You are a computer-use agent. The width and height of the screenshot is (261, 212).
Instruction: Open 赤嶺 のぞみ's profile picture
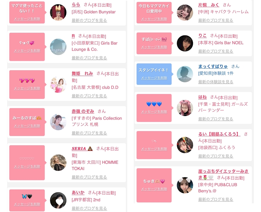[x=58, y=122]
